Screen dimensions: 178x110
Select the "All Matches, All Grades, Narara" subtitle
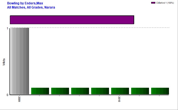31,7
